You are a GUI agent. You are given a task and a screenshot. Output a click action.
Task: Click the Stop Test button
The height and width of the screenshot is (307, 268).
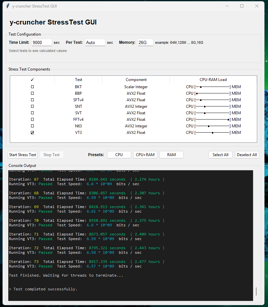(x=51, y=155)
